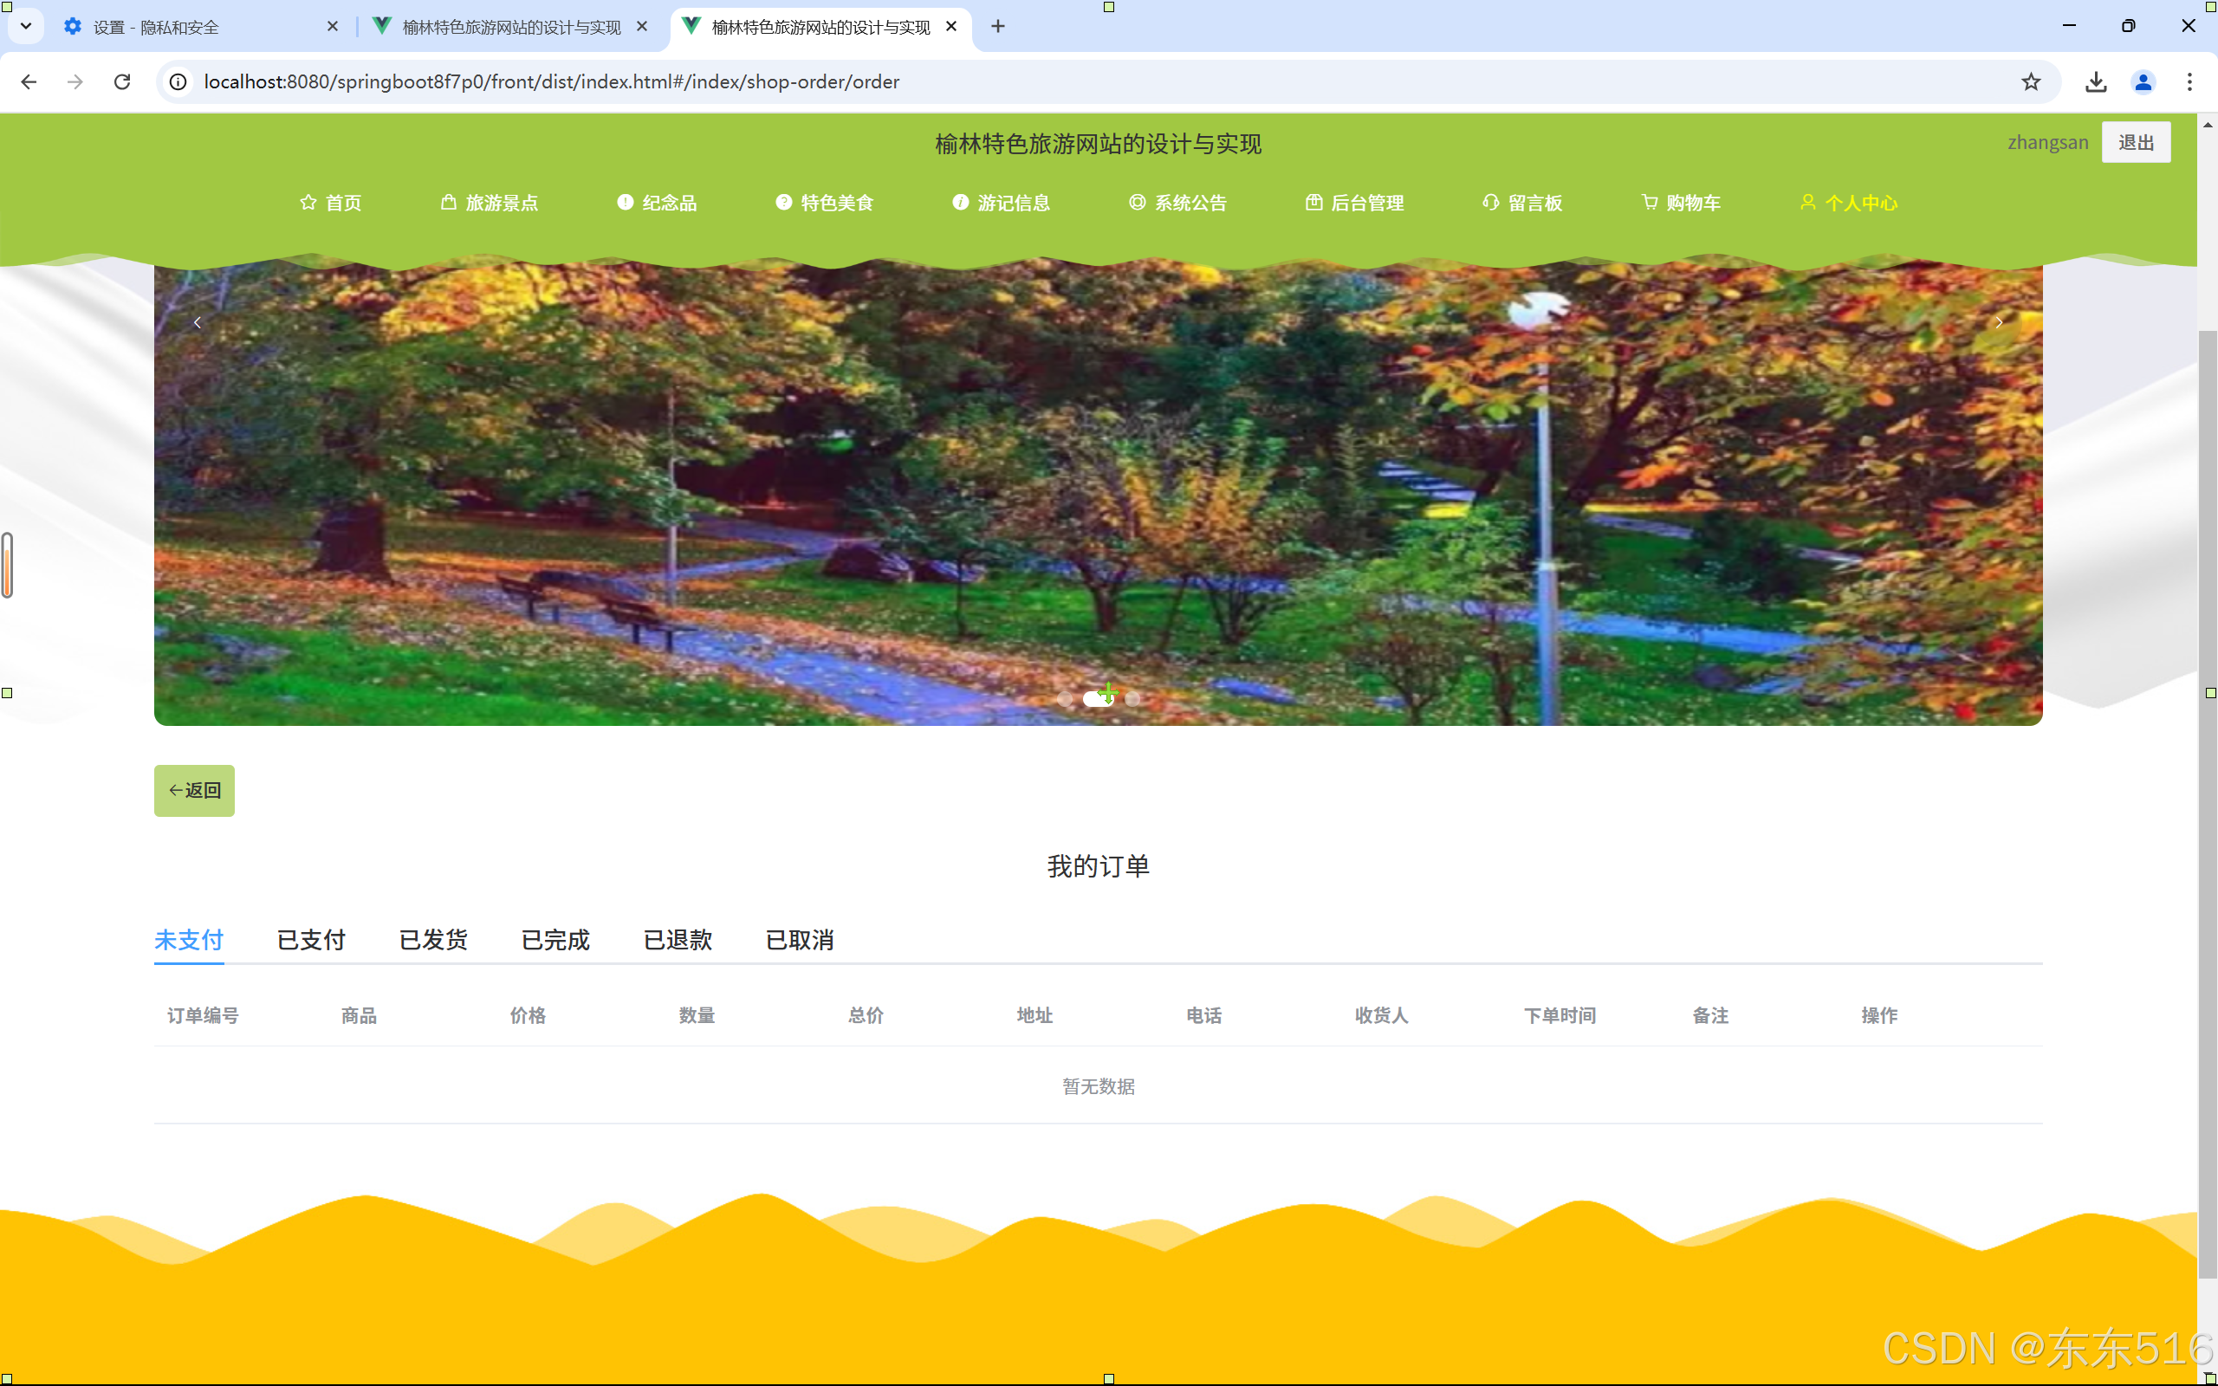Click the 返回 back button
This screenshot has height=1386, width=2218.
pos(194,790)
